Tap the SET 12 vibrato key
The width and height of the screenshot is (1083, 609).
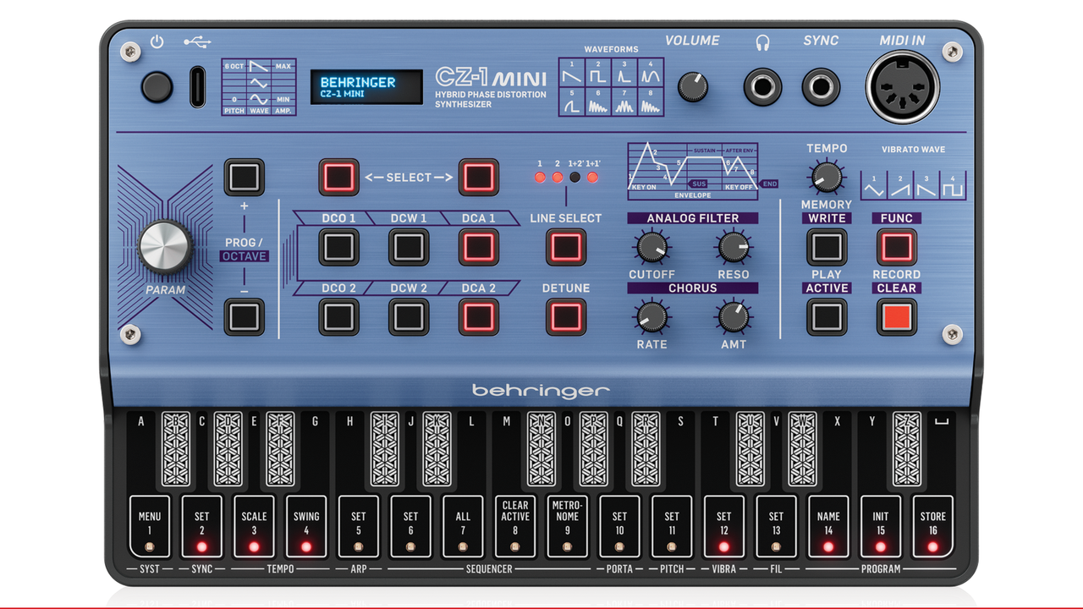tap(724, 526)
